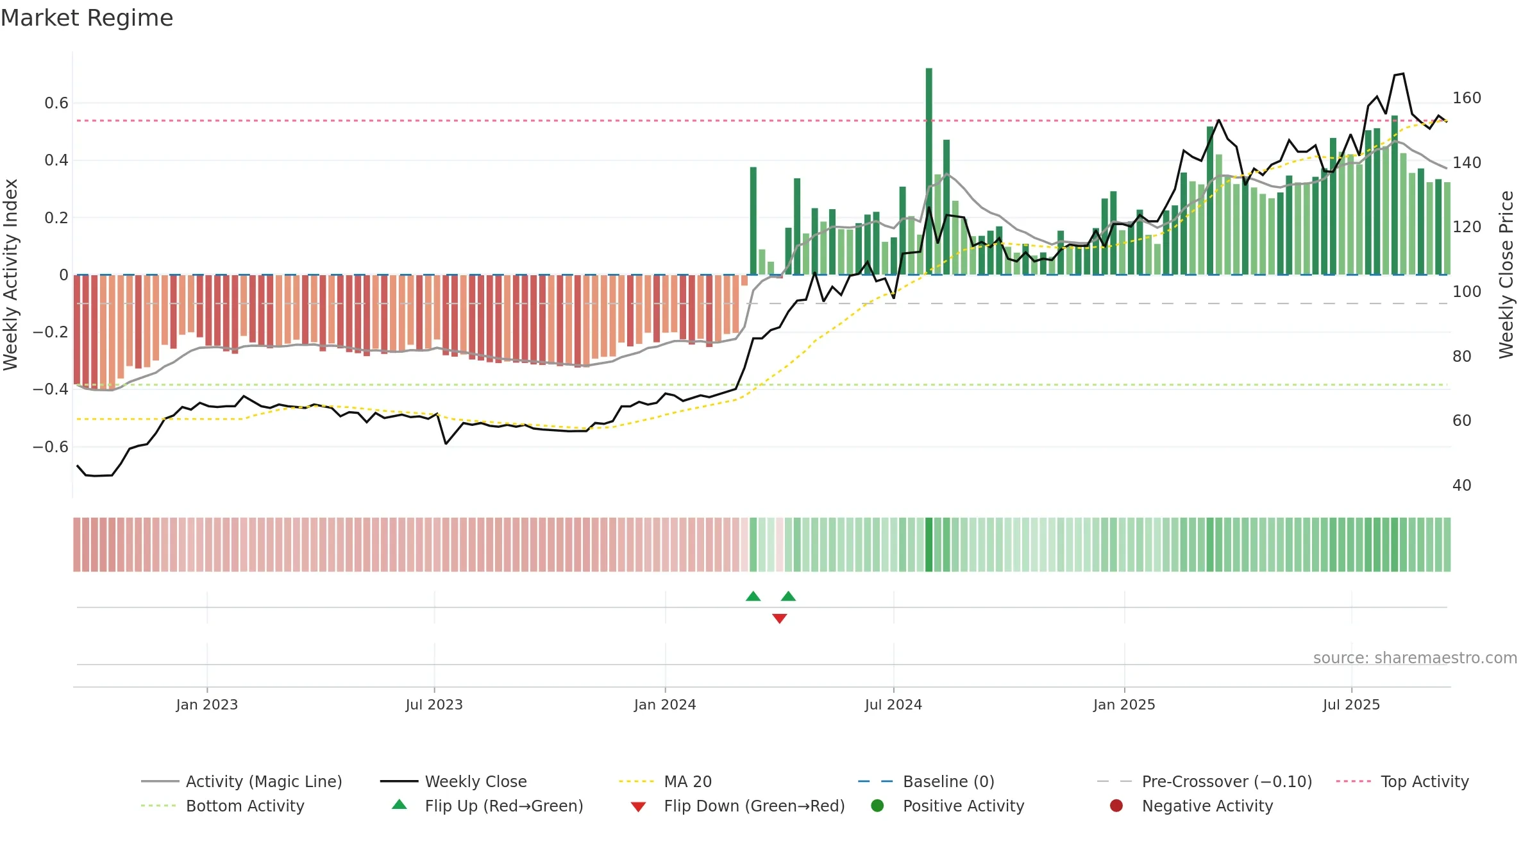Click the Weekly Close legend entry
Screen dimensions: 1539x866
453,781
